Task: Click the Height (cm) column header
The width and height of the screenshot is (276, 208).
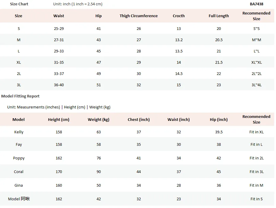Action: click(x=59, y=119)
